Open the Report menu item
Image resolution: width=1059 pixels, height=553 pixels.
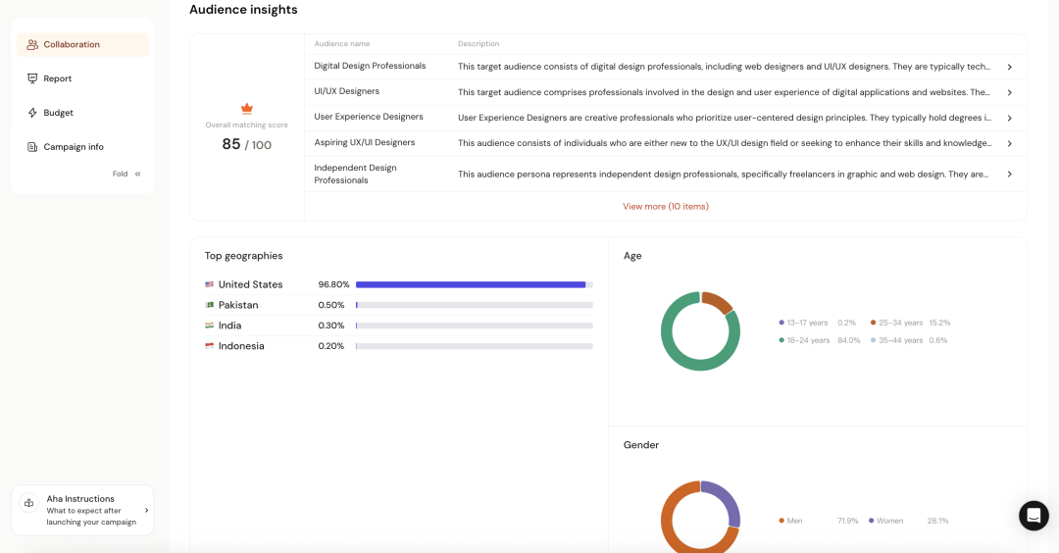pos(58,78)
